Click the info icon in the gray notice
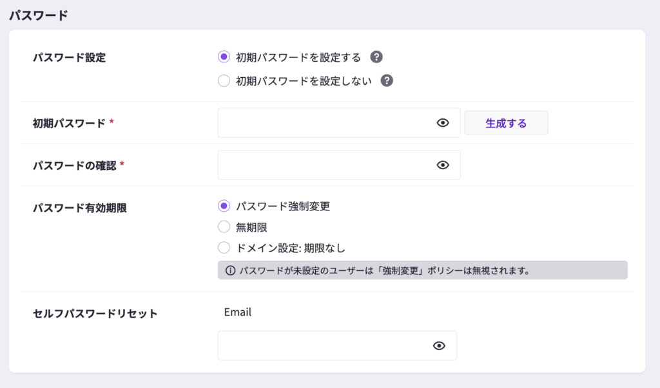The image size is (660, 388). click(230, 270)
